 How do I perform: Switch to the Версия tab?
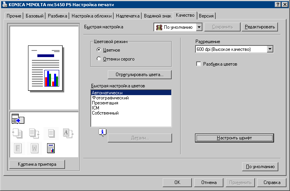[x=206, y=16]
